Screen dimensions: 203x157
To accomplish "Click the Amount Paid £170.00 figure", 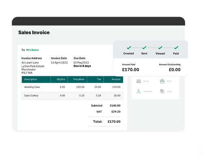I will [130, 70].
